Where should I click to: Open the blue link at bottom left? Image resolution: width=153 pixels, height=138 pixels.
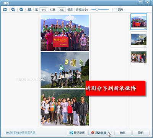click(x=21, y=133)
